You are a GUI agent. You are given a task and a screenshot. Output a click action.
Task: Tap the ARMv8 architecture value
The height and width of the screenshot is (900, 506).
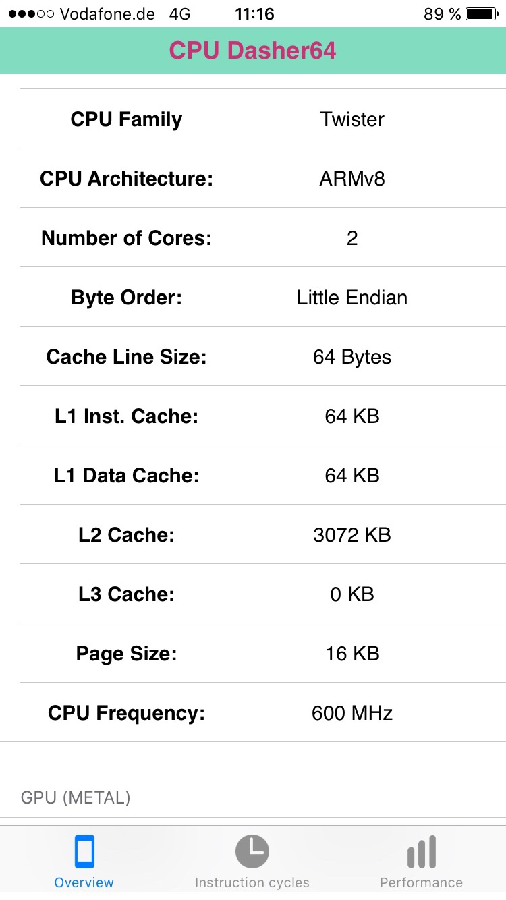point(352,179)
